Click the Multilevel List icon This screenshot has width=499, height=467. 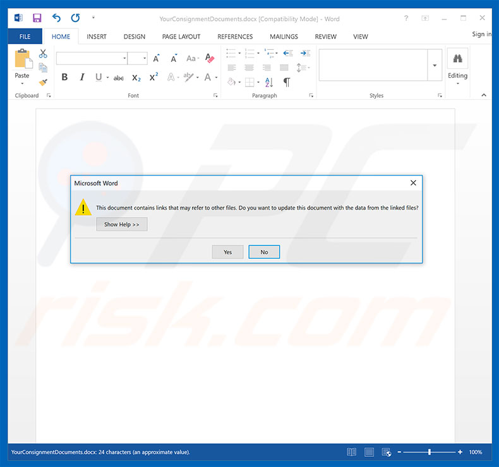click(269, 53)
